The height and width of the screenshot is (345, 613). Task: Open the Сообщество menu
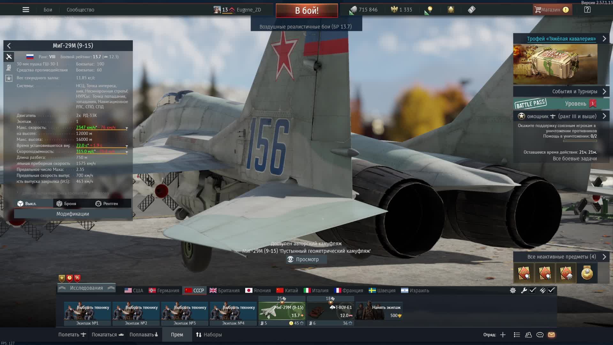click(x=80, y=10)
